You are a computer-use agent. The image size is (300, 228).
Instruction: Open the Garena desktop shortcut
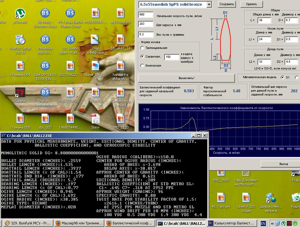(20, 93)
